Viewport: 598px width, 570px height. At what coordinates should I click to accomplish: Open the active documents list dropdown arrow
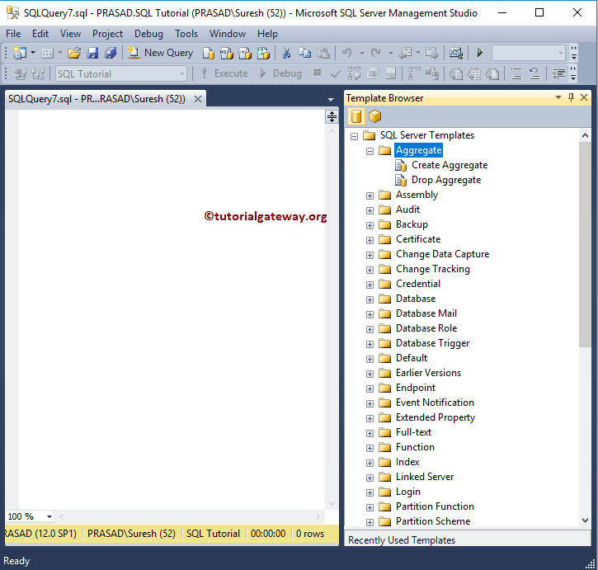[331, 99]
